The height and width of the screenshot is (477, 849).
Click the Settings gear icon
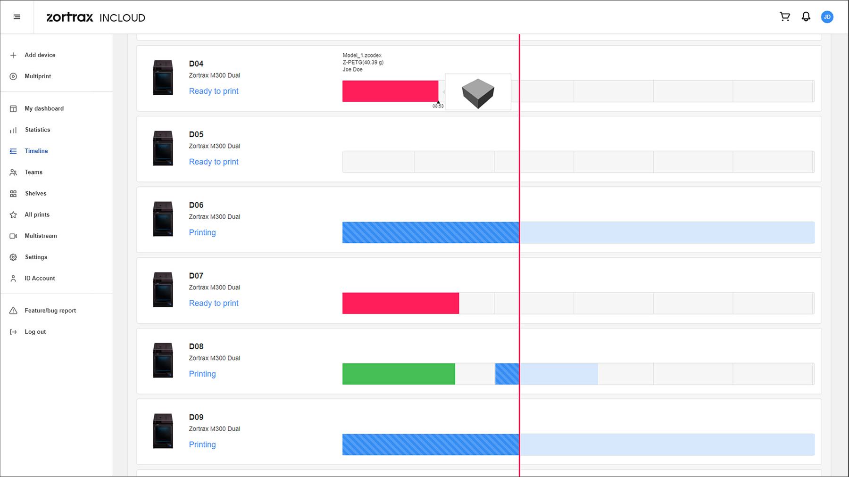click(x=13, y=257)
